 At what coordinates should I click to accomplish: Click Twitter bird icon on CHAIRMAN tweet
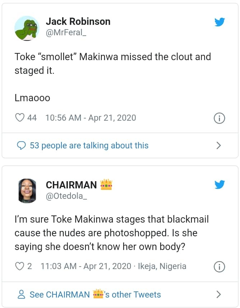(x=220, y=185)
